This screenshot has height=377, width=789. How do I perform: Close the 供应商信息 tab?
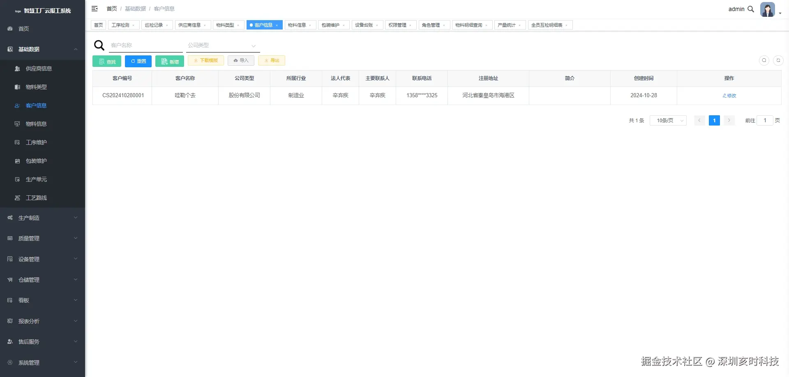click(205, 25)
